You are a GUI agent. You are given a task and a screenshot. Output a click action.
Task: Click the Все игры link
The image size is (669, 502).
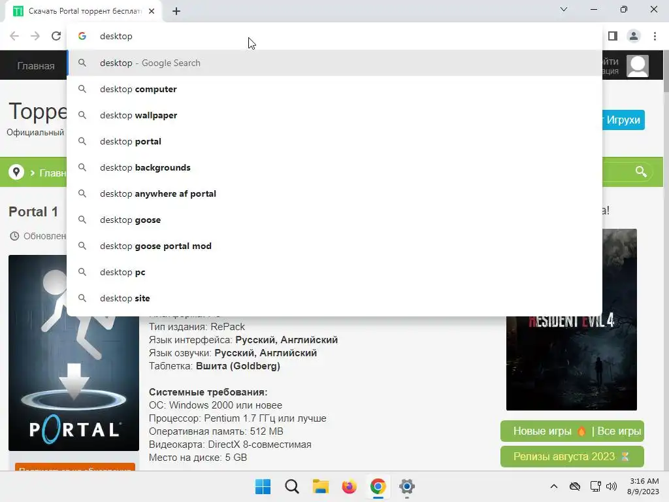[x=619, y=431]
